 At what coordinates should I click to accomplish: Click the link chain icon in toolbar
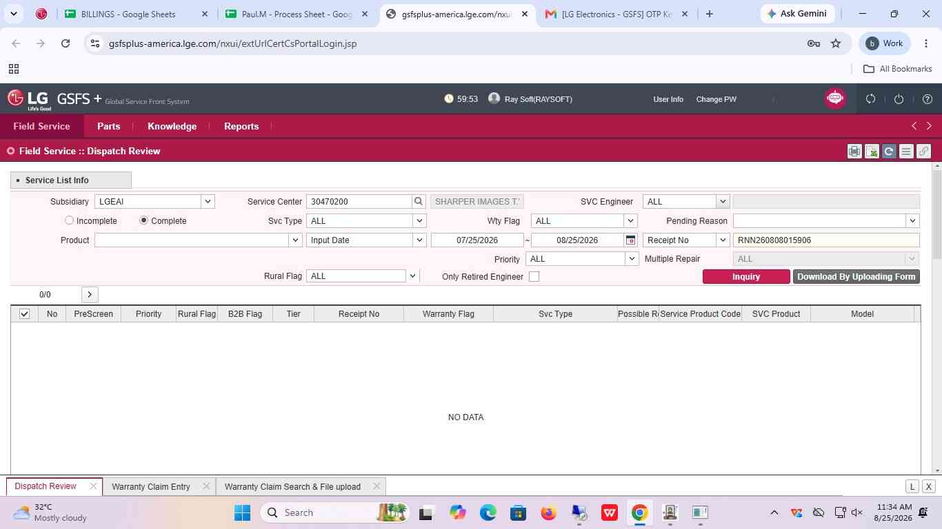pyautogui.click(x=923, y=152)
